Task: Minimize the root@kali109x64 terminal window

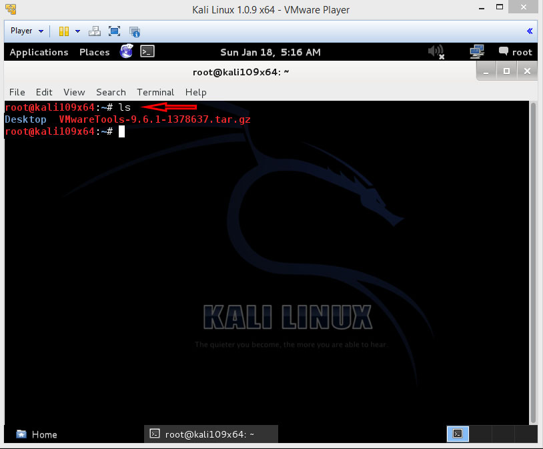Action: point(486,71)
